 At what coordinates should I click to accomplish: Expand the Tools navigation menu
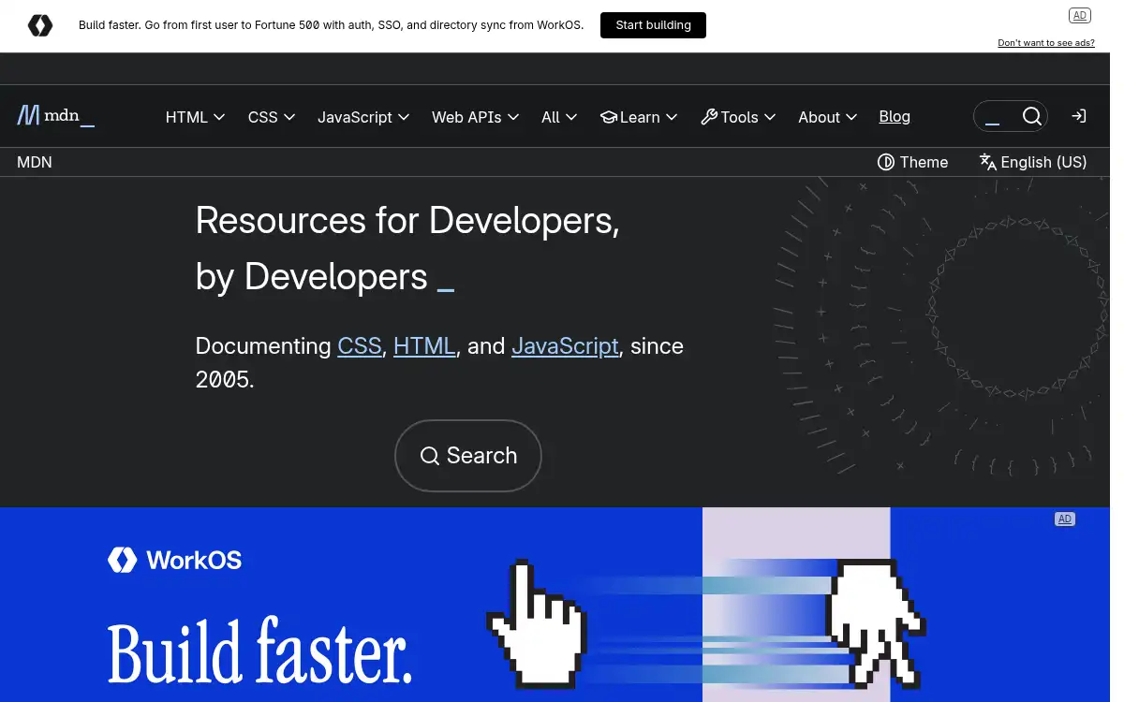pyautogui.click(x=738, y=117)
